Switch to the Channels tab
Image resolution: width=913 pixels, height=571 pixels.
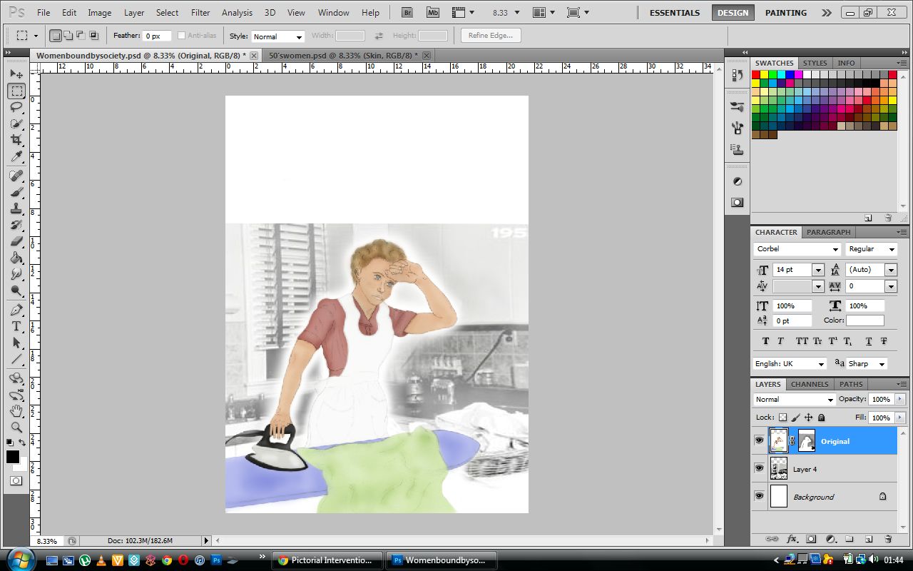(810, 384)
